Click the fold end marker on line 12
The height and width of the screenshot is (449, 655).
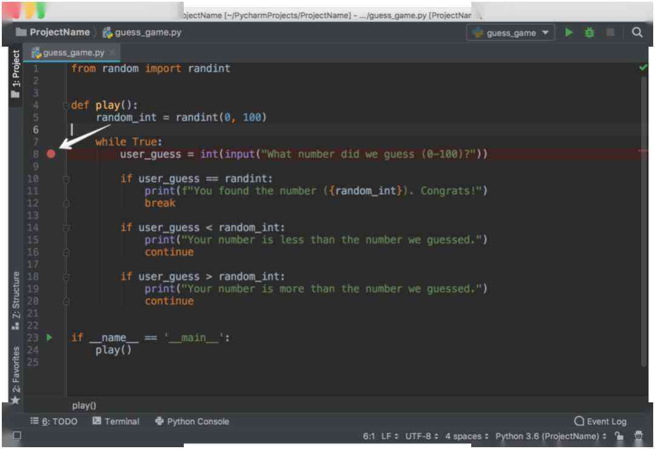(x=65, y=204)
